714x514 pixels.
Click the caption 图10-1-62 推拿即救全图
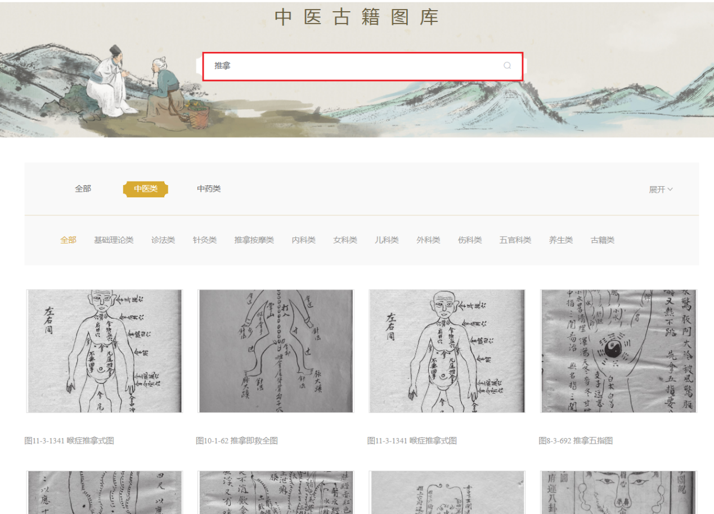point(237,441)
